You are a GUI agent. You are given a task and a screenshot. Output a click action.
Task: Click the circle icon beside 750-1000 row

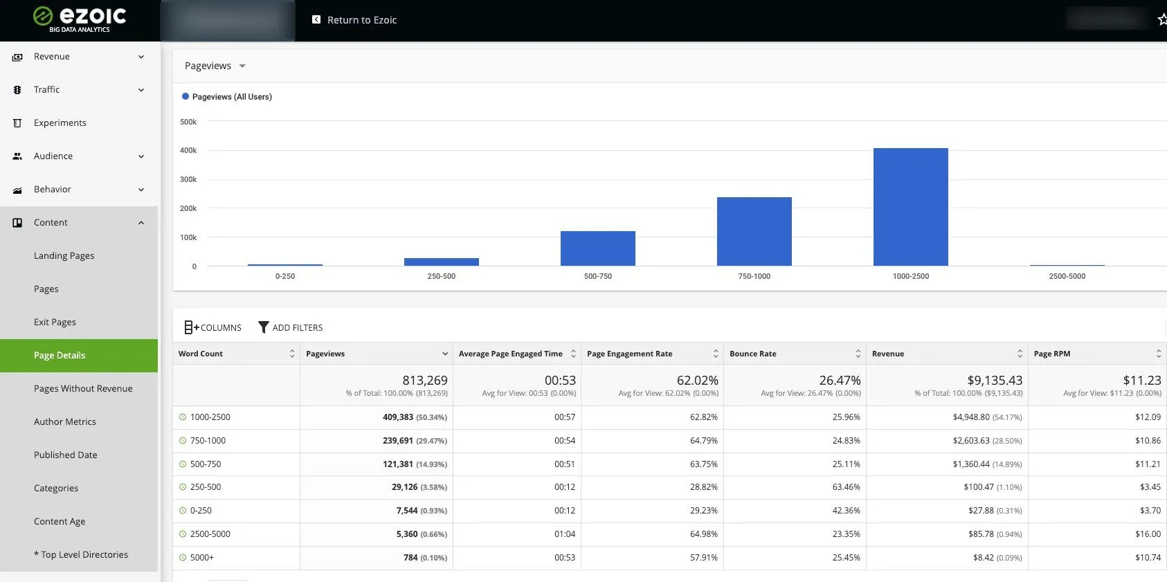click(x=183, y=441)
